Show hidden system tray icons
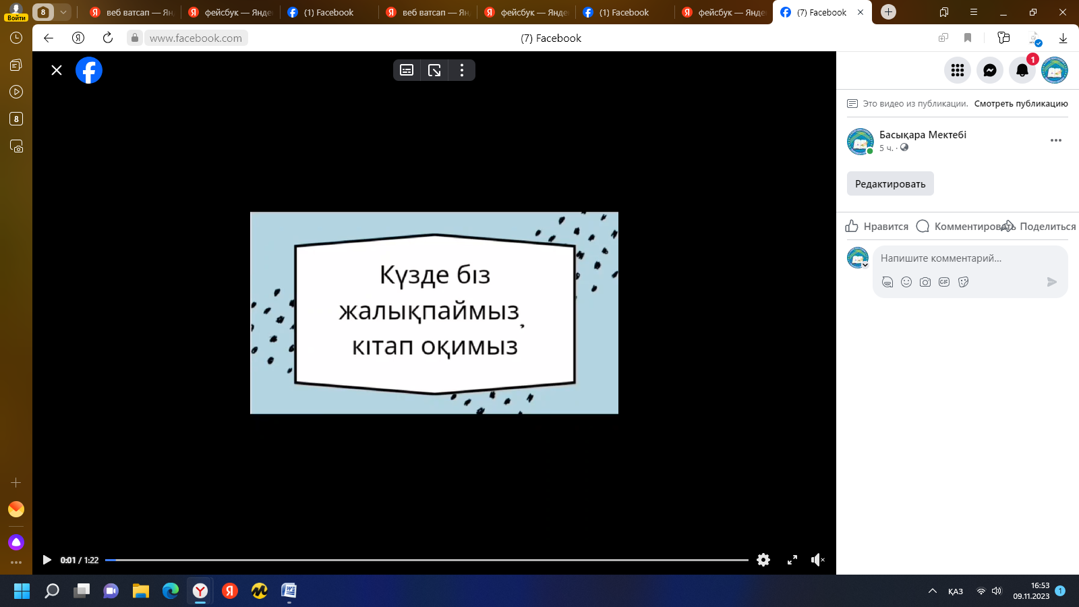The image size is (1079, 607). click(x=933, y=591)
